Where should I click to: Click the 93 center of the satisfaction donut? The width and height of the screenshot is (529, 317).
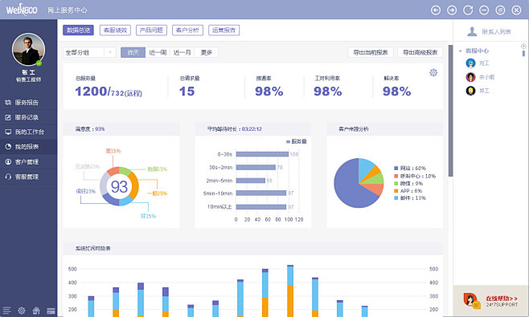pyautogui.click(x=119, y=186)
